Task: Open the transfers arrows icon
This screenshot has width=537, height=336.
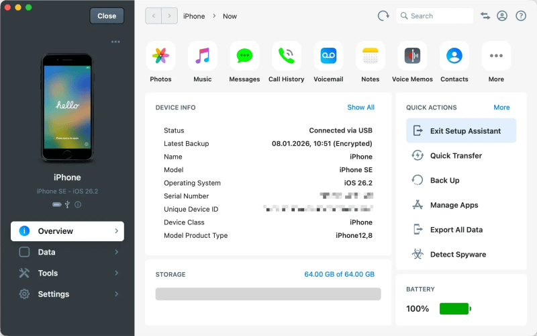Action: click(485, 15)
